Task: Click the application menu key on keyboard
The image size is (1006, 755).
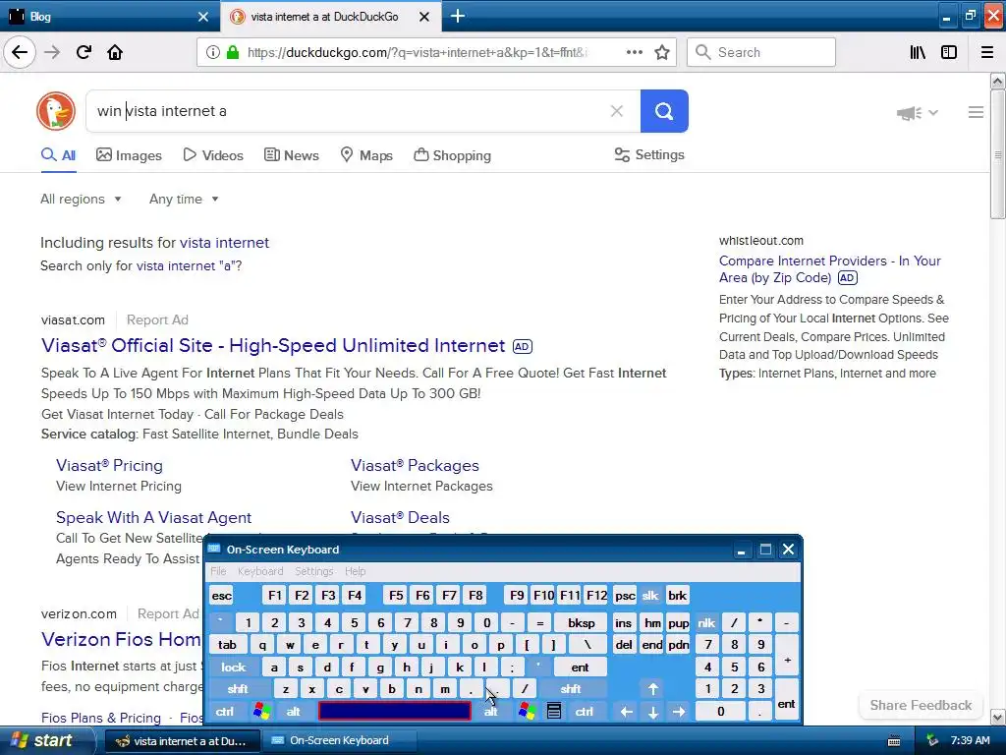Action: click(554, 711)
